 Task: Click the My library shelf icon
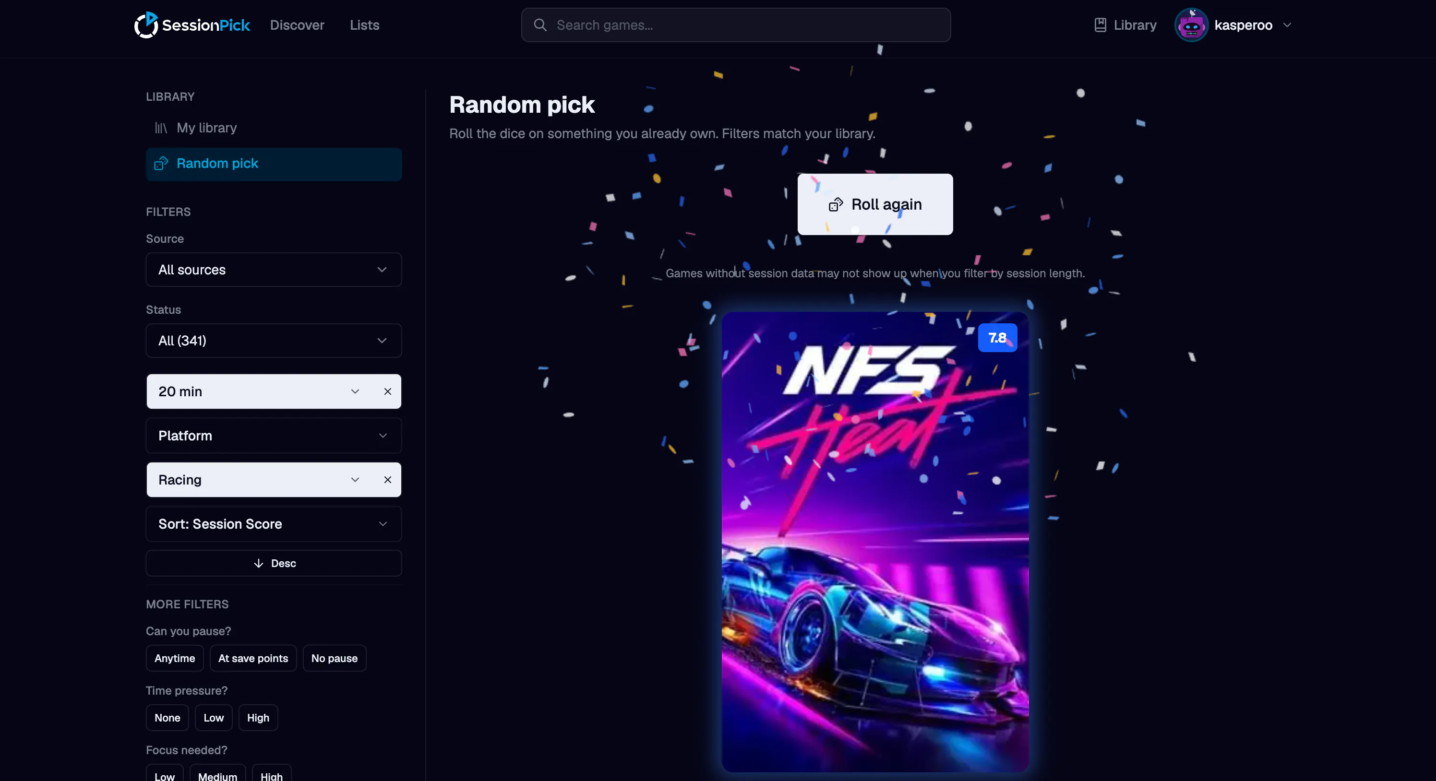pos(161,128)
